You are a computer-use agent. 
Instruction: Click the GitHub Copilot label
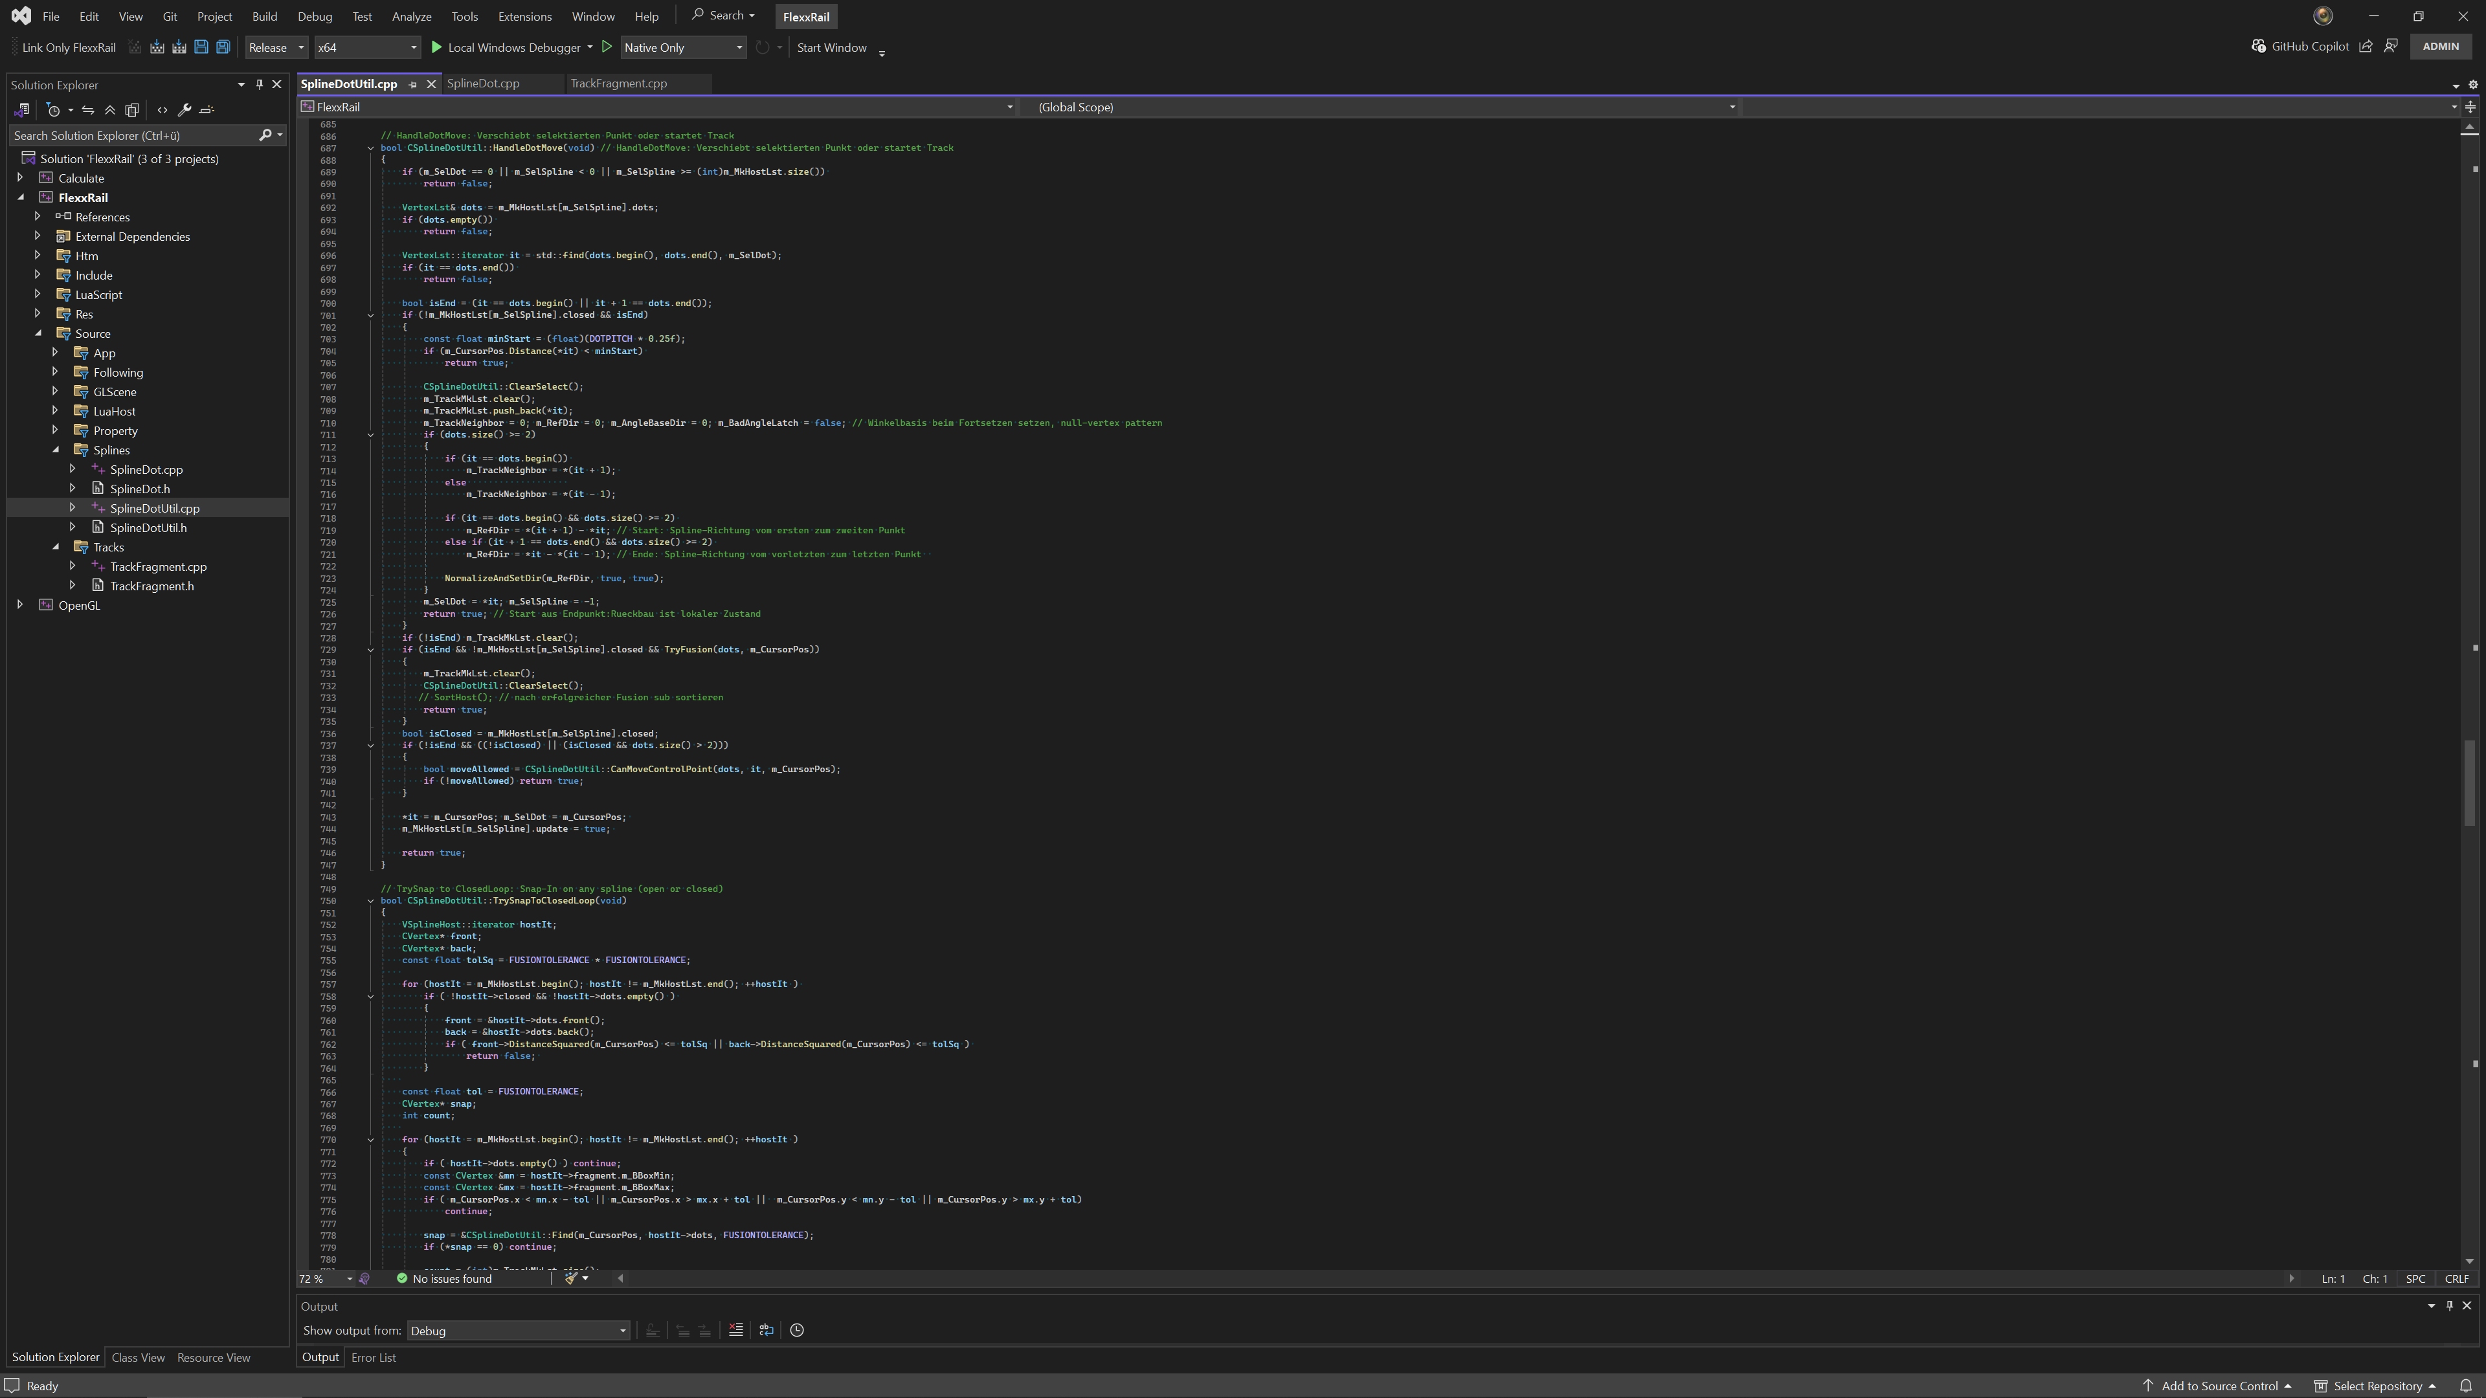click(x=2309, y=47)
